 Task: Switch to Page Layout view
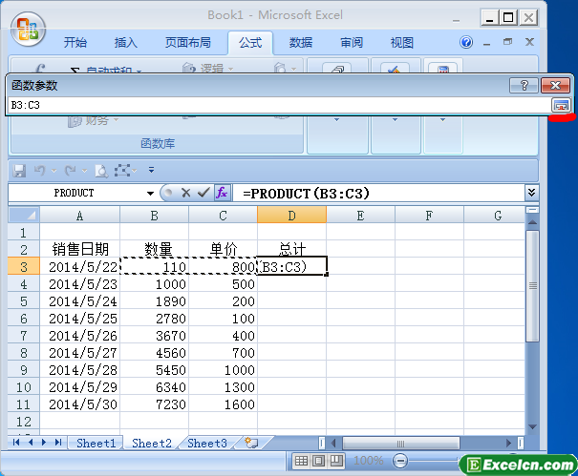(317, 462)
